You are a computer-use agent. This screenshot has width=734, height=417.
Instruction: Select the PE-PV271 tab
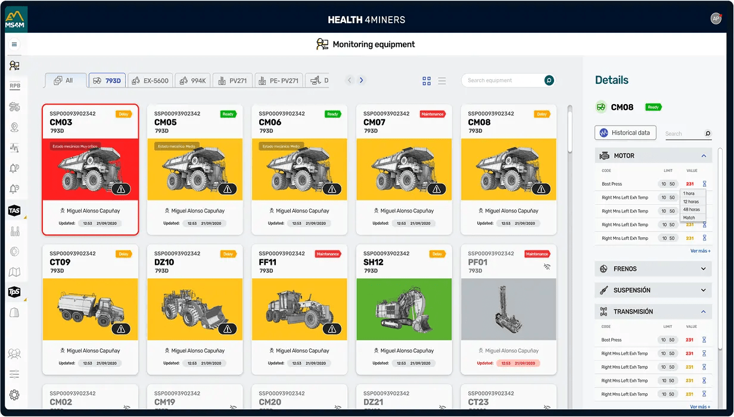tap(279, 80)
